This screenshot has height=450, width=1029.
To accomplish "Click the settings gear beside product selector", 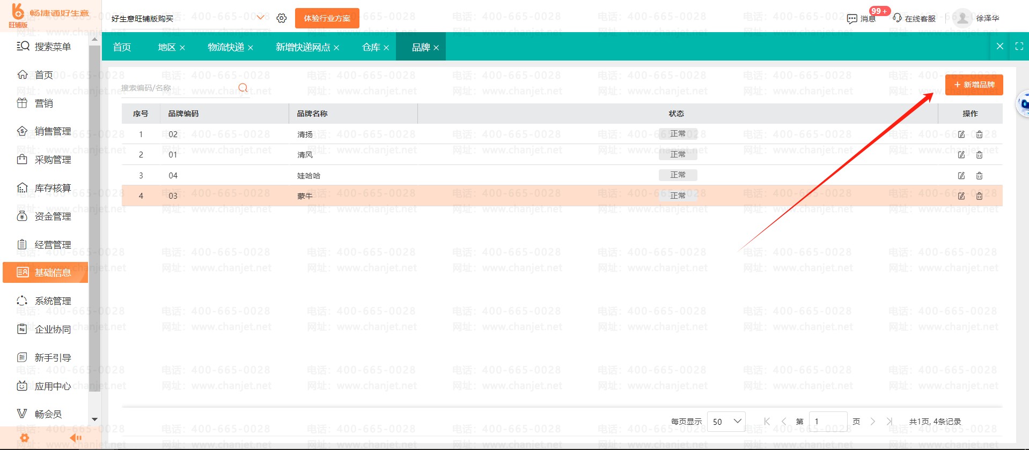I will pos(282,18).
